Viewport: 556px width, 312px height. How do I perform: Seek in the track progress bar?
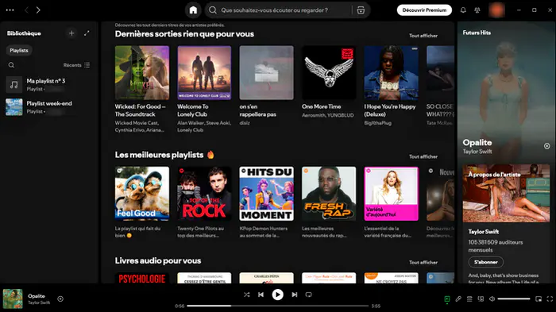278,306
